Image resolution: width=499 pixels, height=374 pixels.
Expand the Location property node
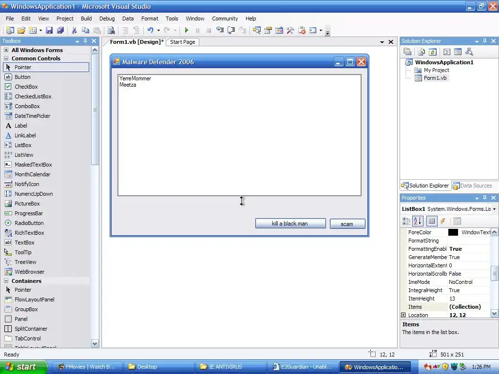(x=403, y=315)
